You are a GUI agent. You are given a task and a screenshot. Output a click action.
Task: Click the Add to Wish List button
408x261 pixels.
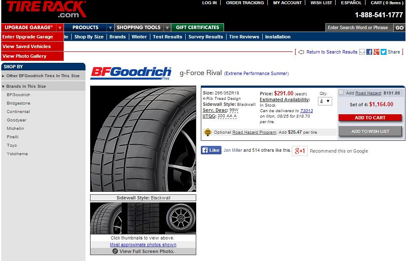[x=370, y=131]
